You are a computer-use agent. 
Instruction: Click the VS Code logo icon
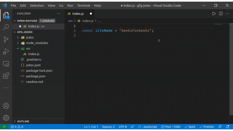[x=5, y=5]
